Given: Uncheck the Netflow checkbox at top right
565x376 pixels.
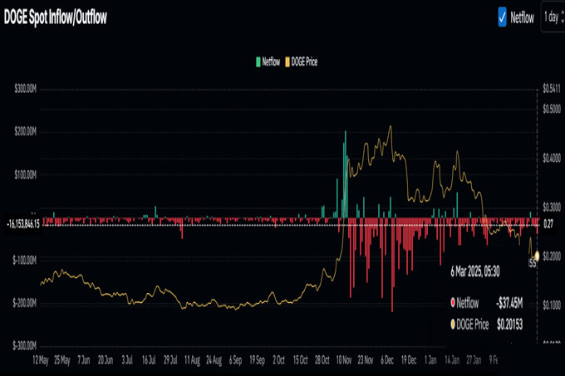Looking at the screenshot, I should [x=502, y=16].
